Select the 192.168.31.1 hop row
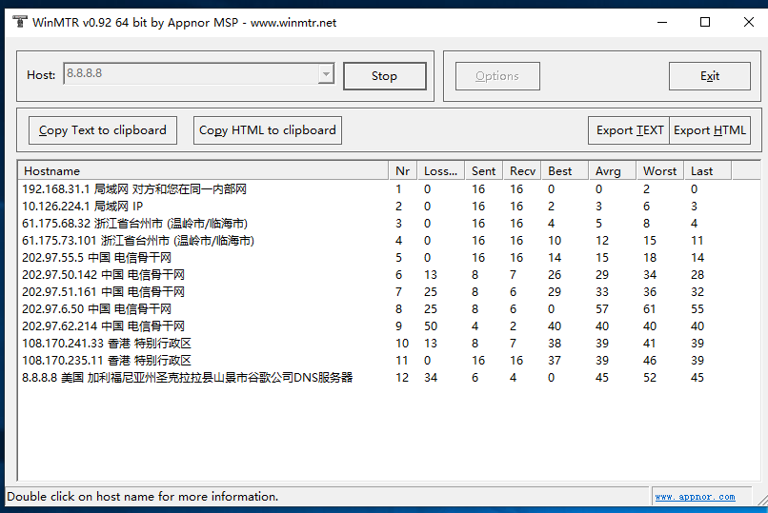The width and height of the screenshot is (768, 513). click(x=376, y=189)
